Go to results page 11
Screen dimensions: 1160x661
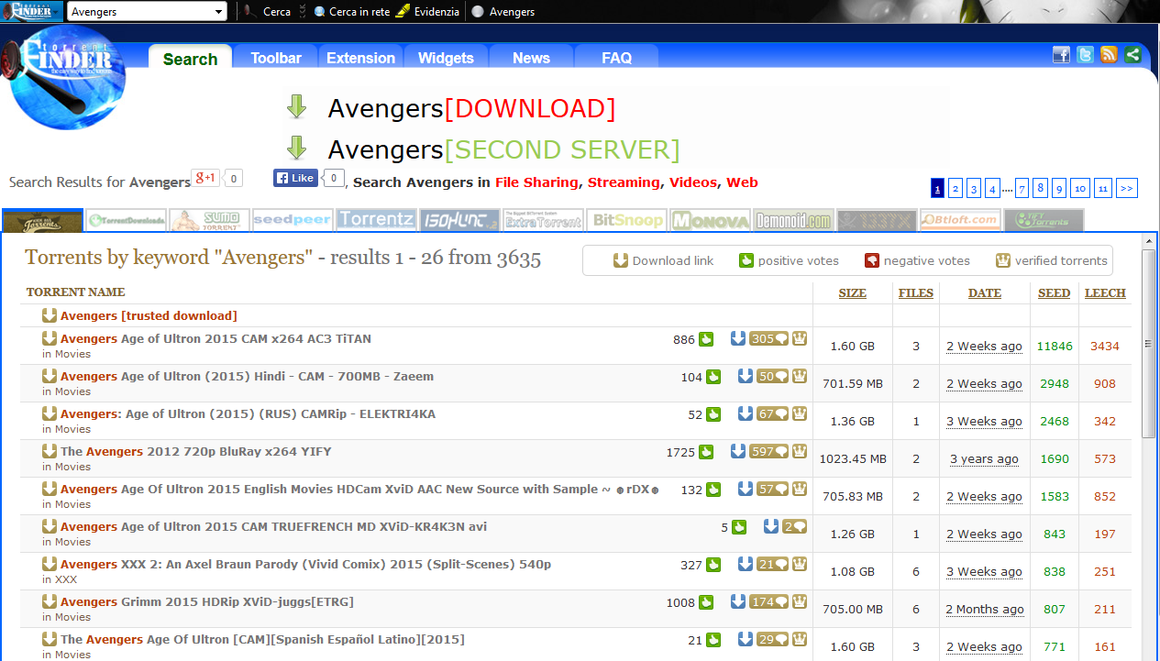(1102, 188)
